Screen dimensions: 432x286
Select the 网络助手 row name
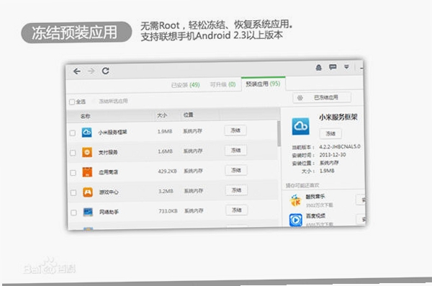[x=109, y=212]
